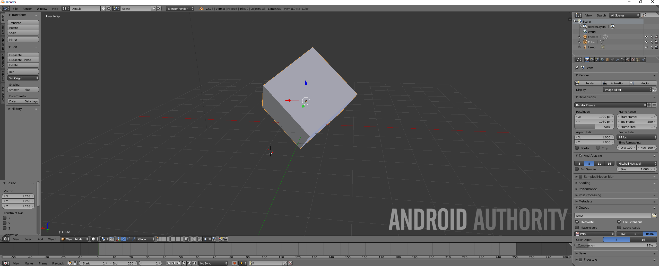Click the red auto-keyframe record button
Viewport: 659px width, 266px height.
(x=234, y=263)
